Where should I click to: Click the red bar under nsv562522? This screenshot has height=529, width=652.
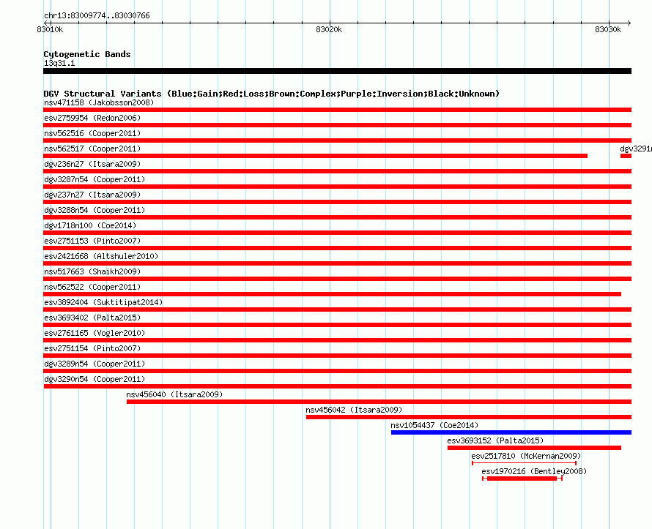click(x=333, y=294)
